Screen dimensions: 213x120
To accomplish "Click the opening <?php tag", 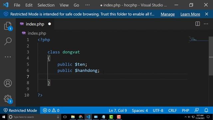I will point(44,40).
